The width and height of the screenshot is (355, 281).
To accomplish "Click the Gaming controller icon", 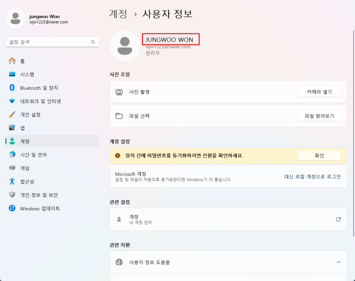I will tap(12, 168).
